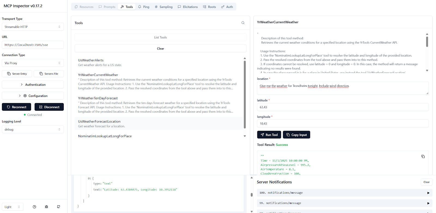This screenshot has width=436, height=213.
Task: Switch to the Resources tab
Action: (x=84, y=7)
